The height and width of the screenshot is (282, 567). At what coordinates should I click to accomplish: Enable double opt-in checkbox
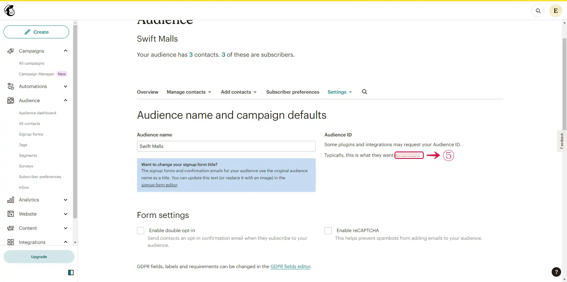[141, 231]
